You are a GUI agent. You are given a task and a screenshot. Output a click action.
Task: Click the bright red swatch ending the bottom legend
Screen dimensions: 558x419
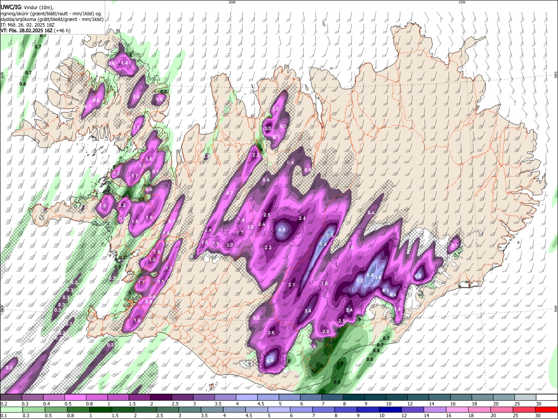(546, 410)
